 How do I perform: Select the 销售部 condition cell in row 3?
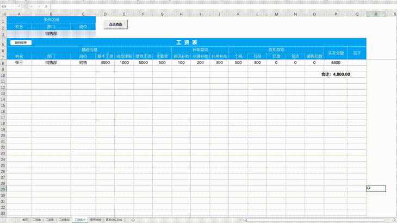click(52, 33)
